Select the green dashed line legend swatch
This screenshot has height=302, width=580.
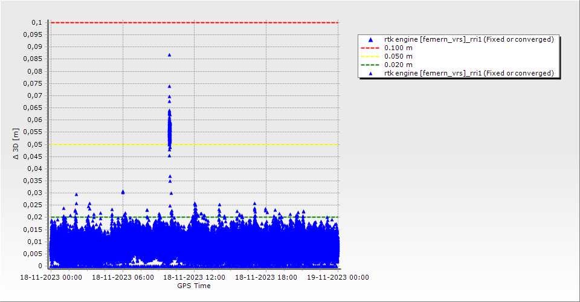pos(371,65)
